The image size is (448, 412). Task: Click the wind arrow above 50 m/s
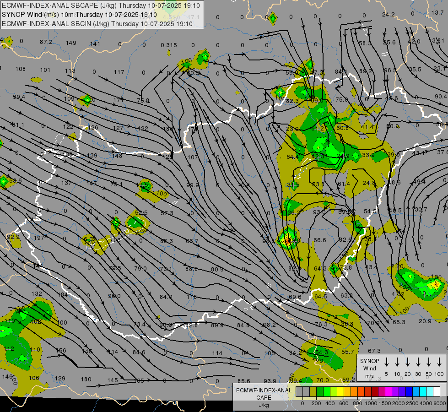[429, 362]
